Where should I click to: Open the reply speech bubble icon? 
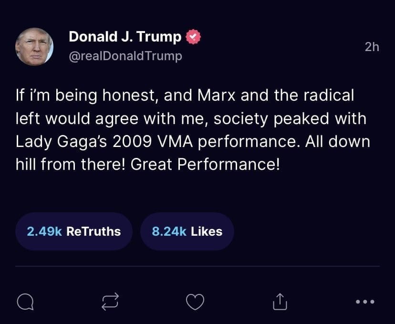click(x=24, y=301)
